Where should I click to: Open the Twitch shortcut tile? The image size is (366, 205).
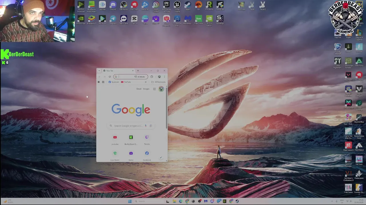147,140
